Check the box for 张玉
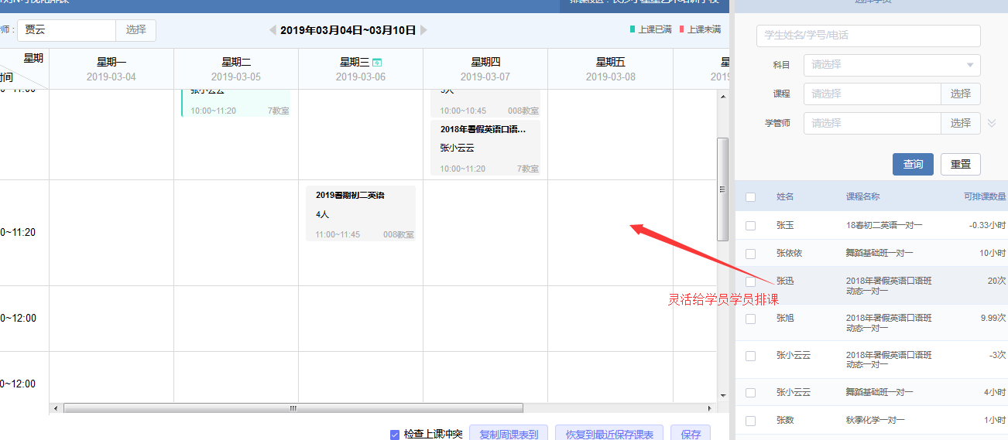 pos(750,225)
